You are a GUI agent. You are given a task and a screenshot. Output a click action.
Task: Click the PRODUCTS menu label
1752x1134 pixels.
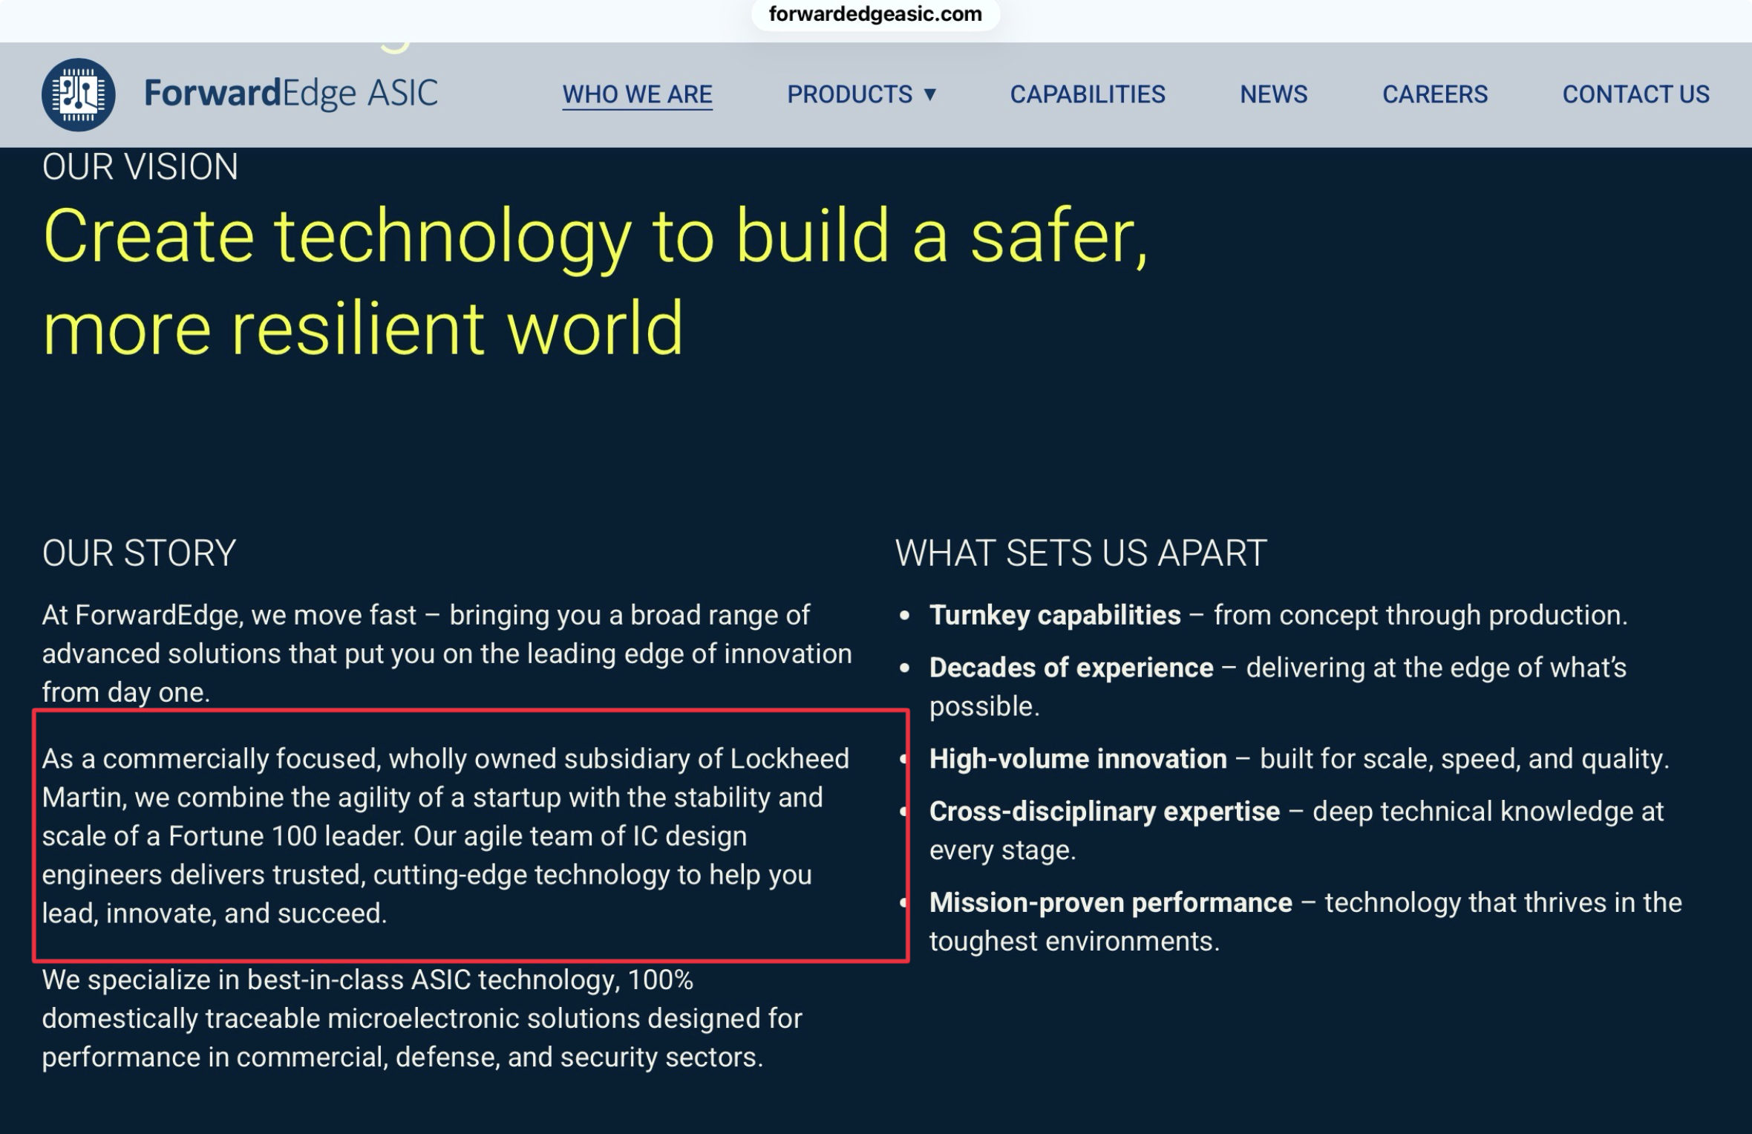point(849,94)
